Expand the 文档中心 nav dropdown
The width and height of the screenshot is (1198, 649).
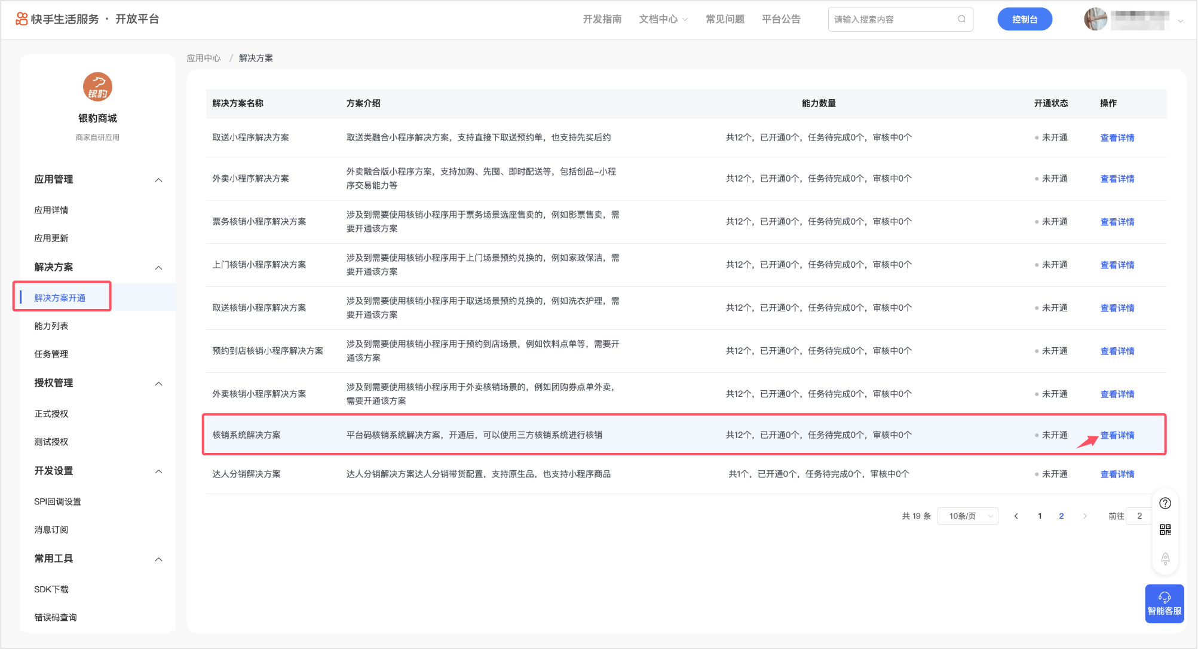(x=663, y=19)
